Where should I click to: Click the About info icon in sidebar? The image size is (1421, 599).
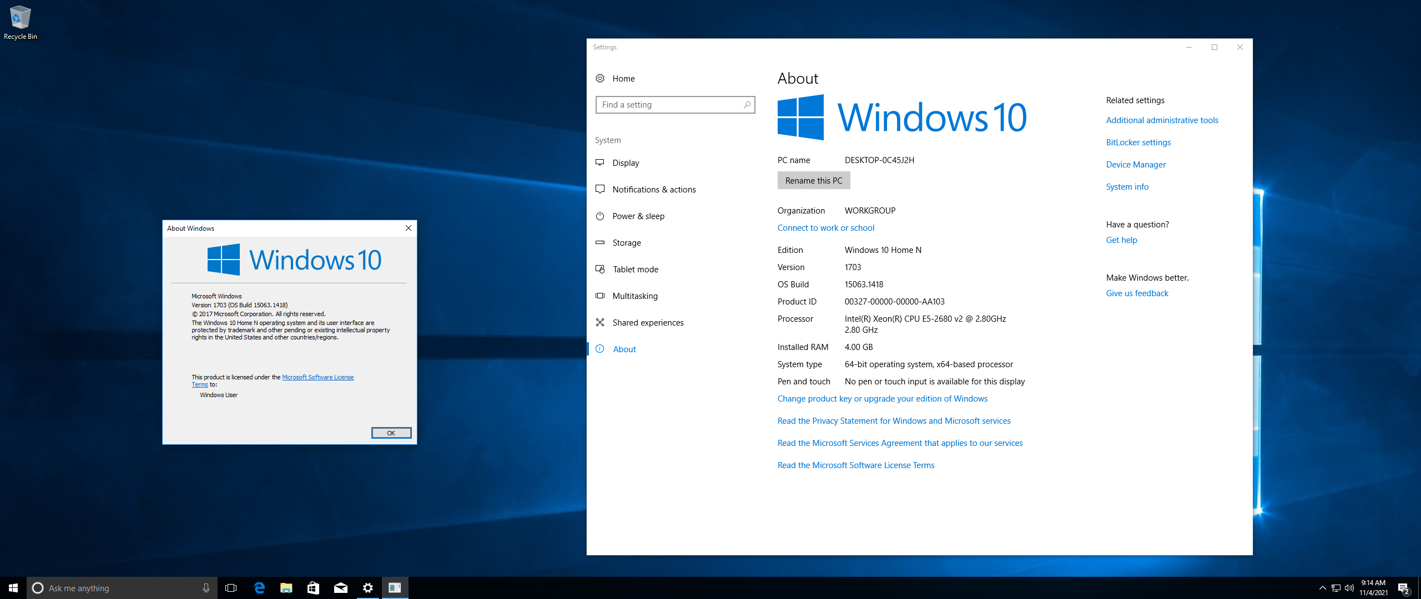(x=600, y=349)
